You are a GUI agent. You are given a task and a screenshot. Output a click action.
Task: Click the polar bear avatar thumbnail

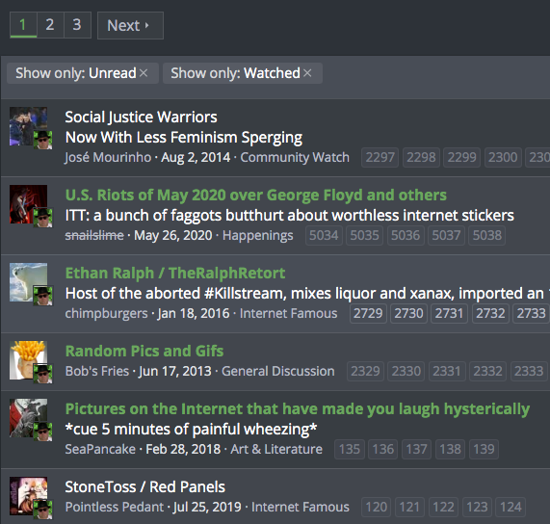pos(28,282)
